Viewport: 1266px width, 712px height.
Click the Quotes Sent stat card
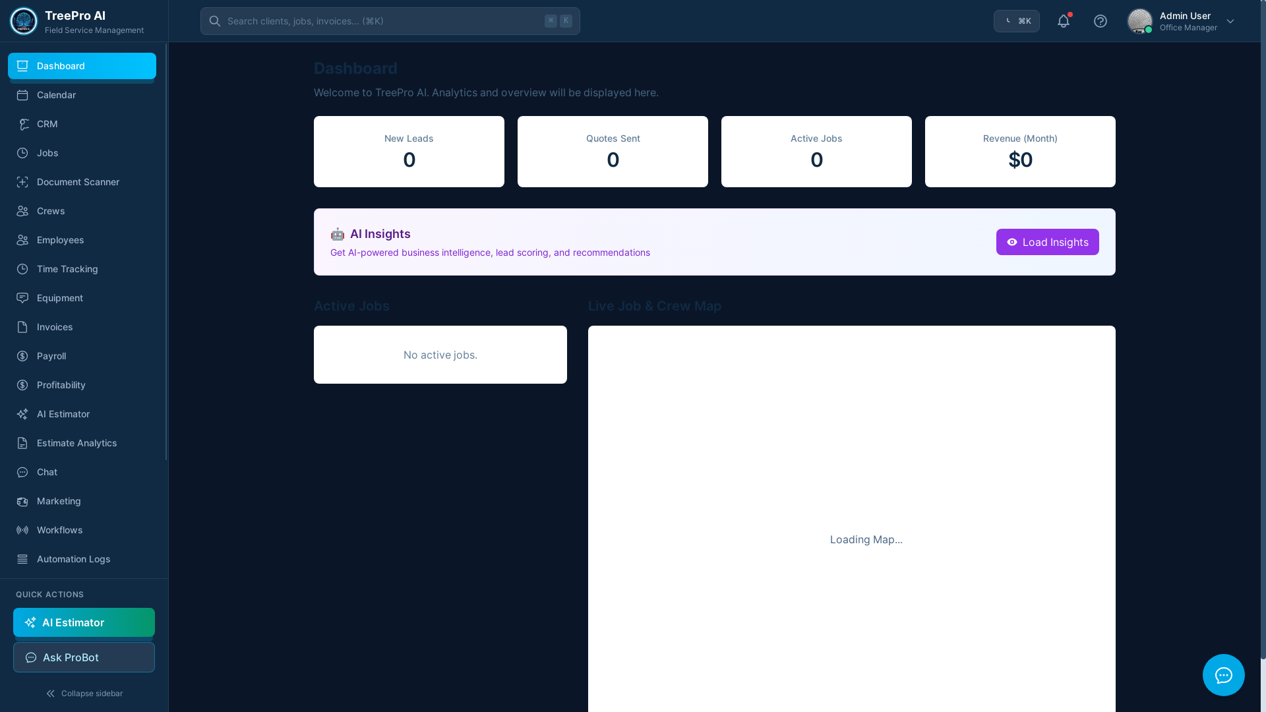[613, 152]
